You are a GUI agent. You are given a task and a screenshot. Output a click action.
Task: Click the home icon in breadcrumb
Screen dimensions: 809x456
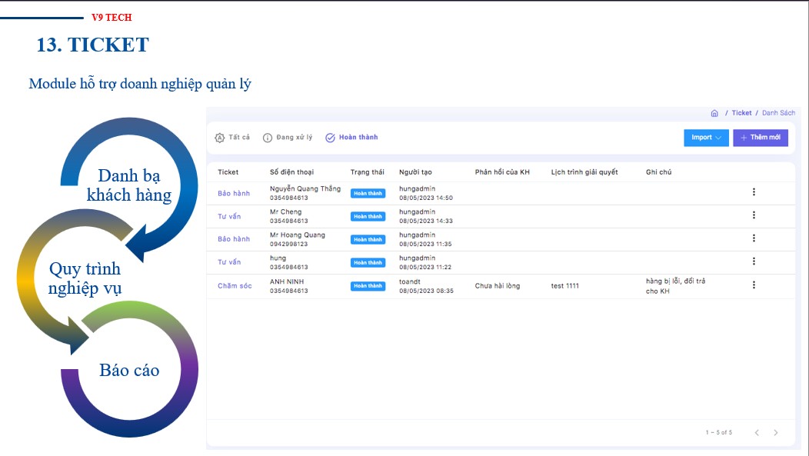click(x=714, y=113)
